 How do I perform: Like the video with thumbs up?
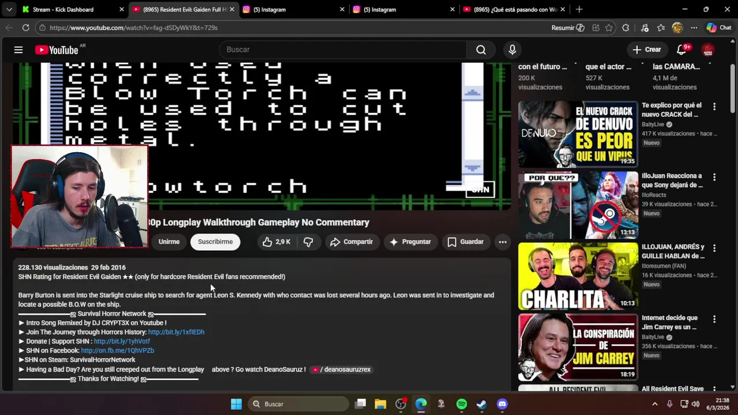coord(277,242)
